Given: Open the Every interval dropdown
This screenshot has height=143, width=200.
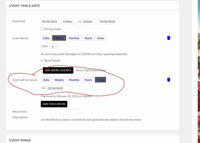Looking at the screenshot, I should [x=54, y=46].
